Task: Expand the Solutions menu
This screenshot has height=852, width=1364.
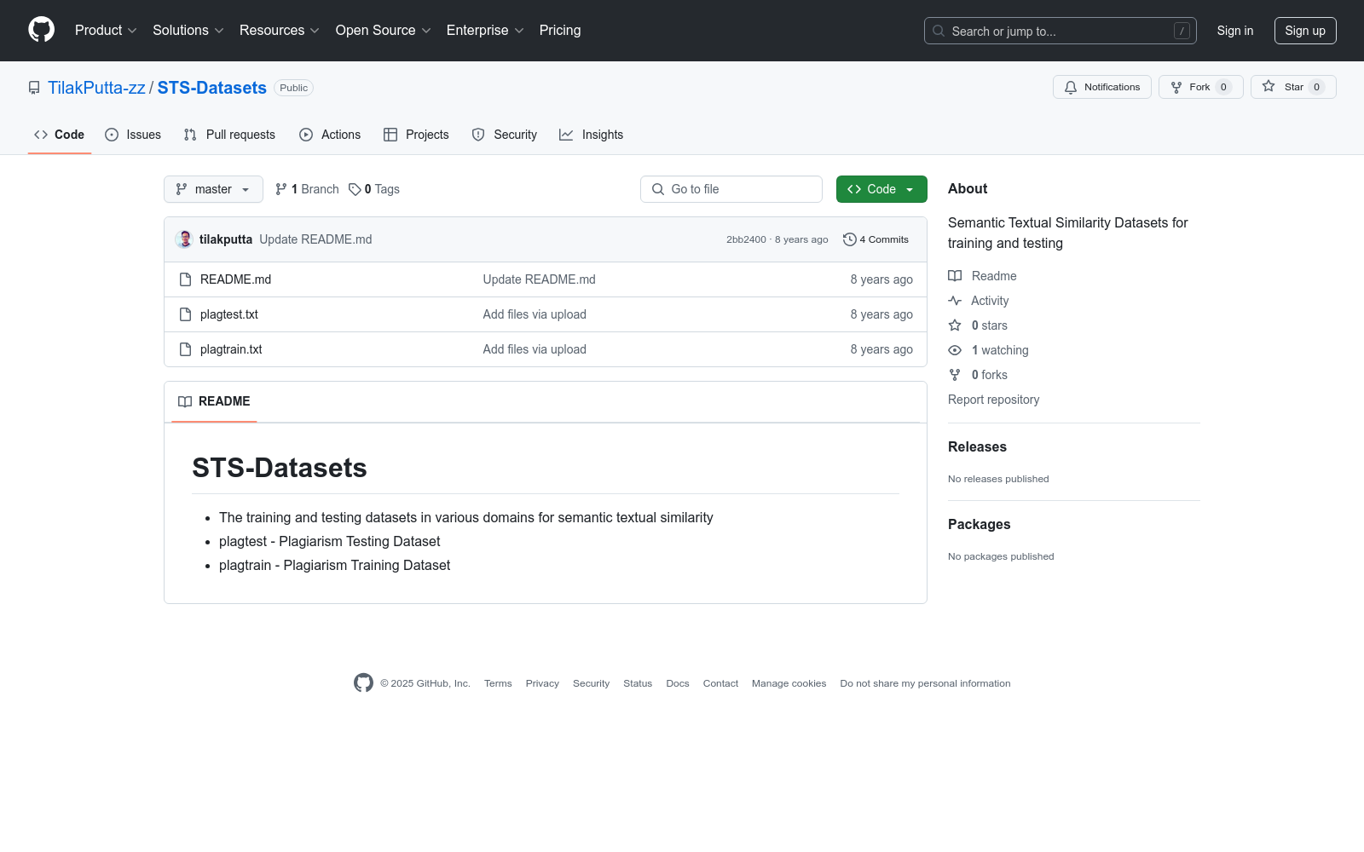Action: pos(188,31)
